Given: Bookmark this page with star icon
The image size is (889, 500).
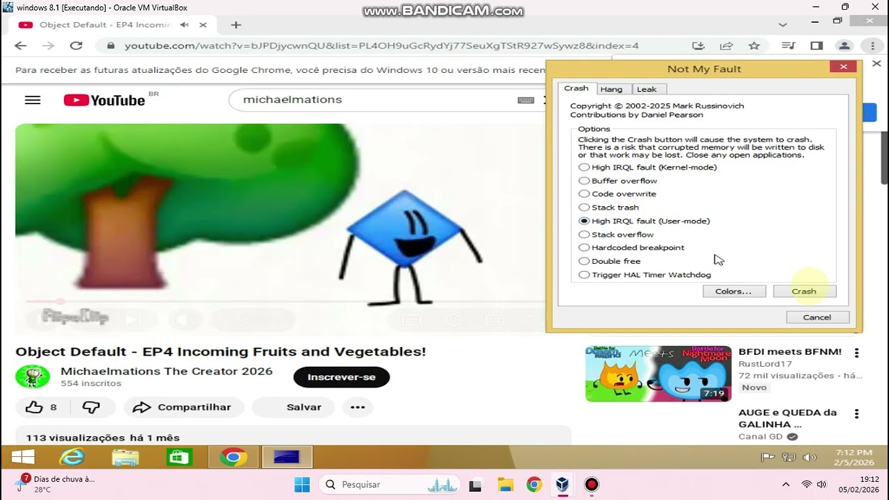Looking at the screenshot, I should coord(754,46).
